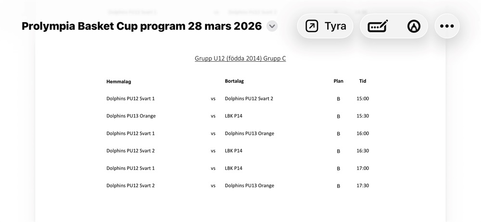
Task: Select the 17:30 time cell
Action: pyautogui.click(x=363, y=185)
